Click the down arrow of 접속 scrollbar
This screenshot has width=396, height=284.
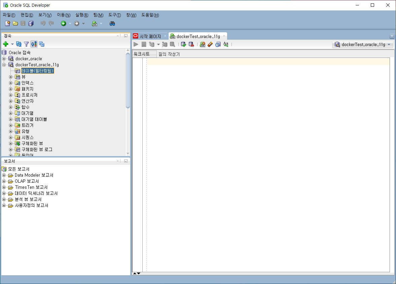click(x=128, y=153)
